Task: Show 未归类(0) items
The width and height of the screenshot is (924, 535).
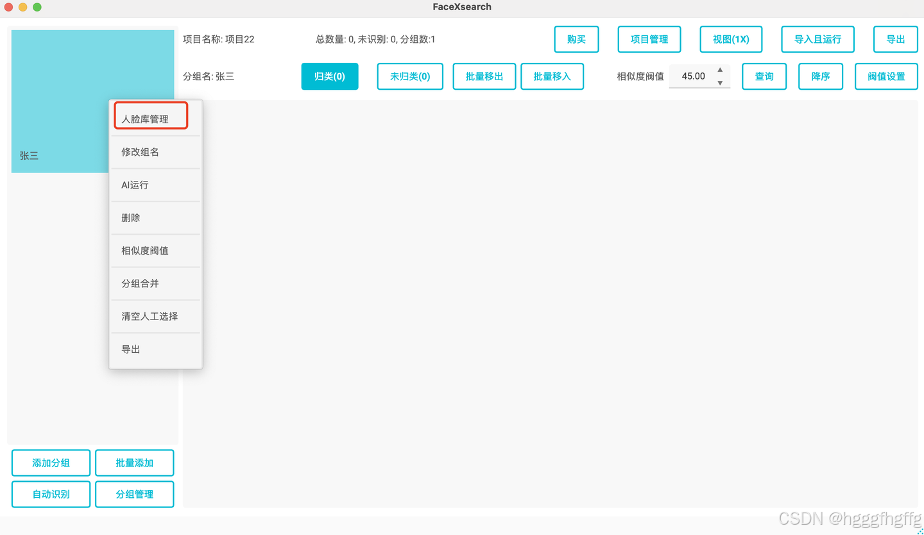Action: click(x=410, y=76)
